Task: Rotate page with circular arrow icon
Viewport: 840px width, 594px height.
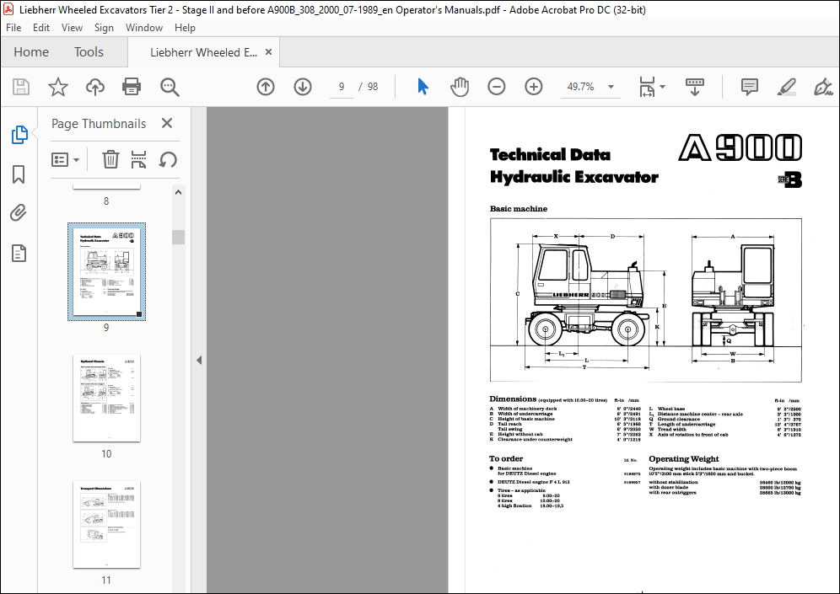Action: (168, 159)
